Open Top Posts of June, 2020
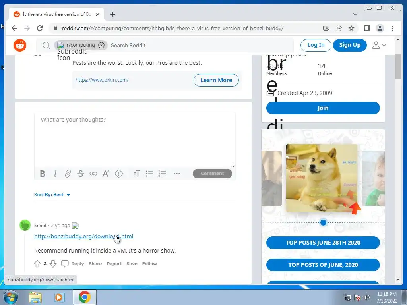407x305 pixels. pos(323,265)
